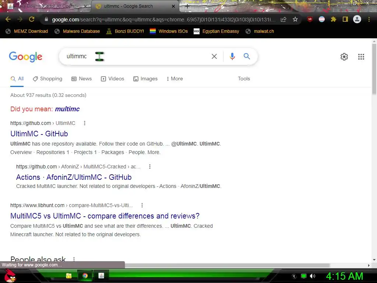This screenshot has width=377, height=283.
Task: Open file explorer from taskbar
Action: coord(69,276)
